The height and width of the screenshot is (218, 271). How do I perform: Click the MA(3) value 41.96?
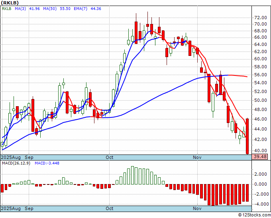click(x=35, y=9)
